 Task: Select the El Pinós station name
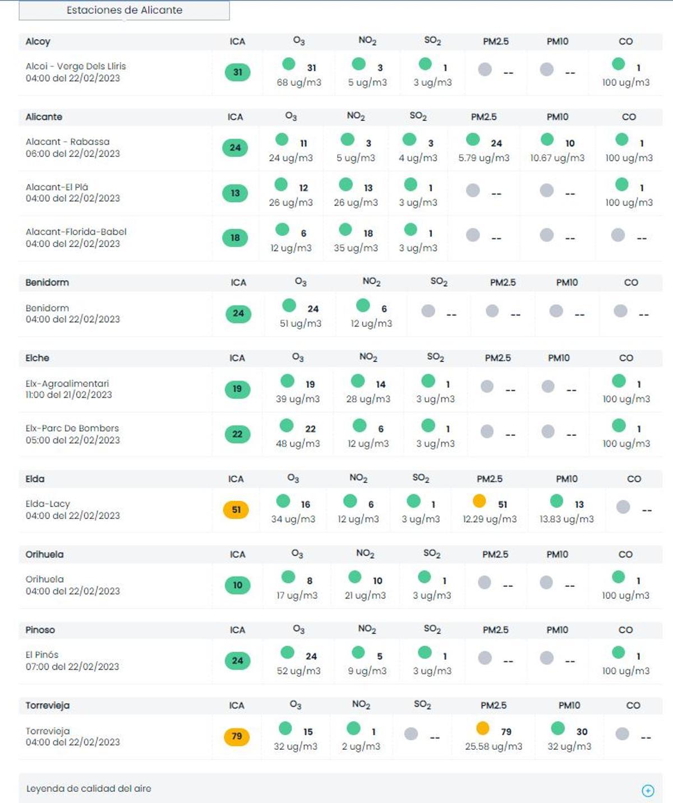[42, 655]
